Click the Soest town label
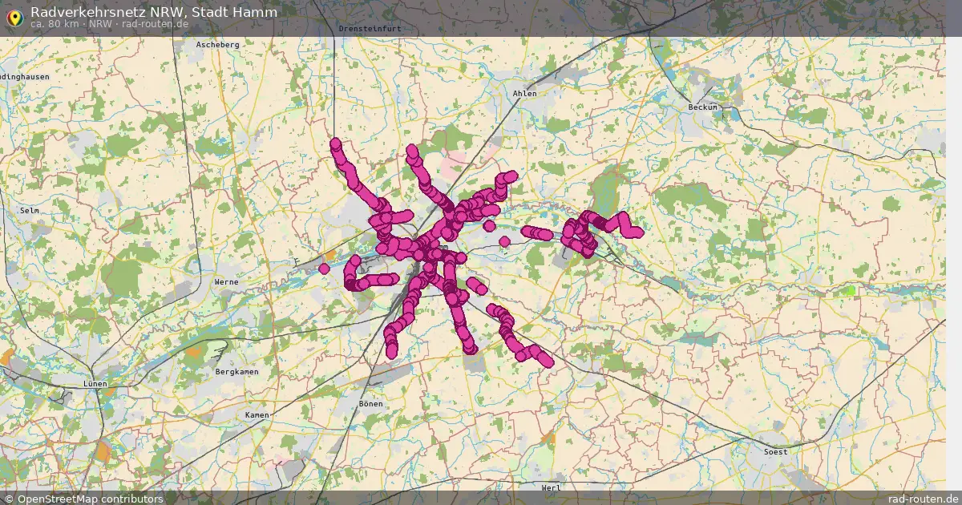Image resolution: width=962 pixels, height=505 pixels. click(x=776, y=452)
